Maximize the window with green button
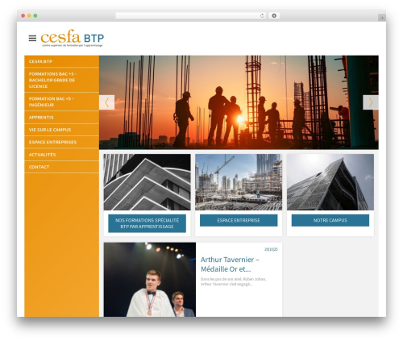The width and height of the screenshot is (403, 341). (35, 16)
